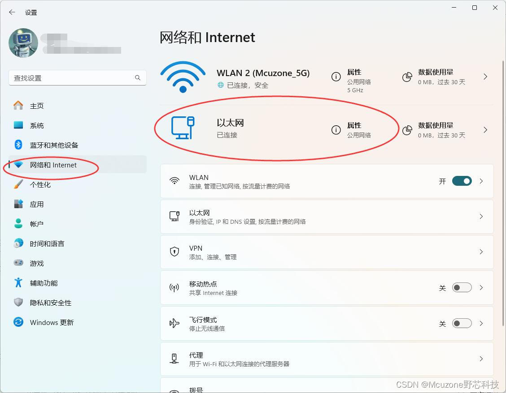This screenshot has height=393, width=506.
Task: Open 个性化 in the sidebar
Action: pos(78,184)
